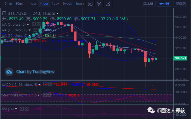Open chart settings hexagon icon
The height and width of the screenshot is (119, 191).
99,4
